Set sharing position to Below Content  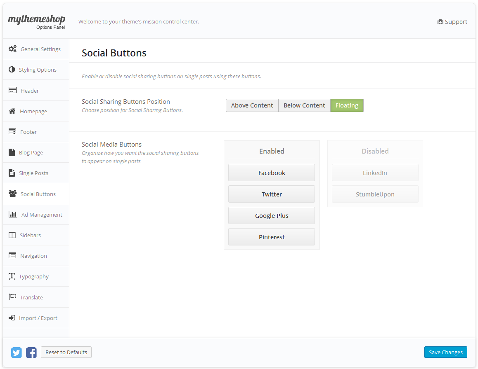click(x=304, y=105)
